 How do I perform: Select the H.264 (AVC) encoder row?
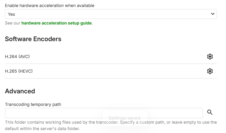tap(105, 57)
